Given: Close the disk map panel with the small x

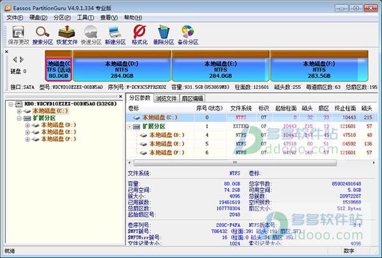Looking at the screenshot, I should coord(6,51).
